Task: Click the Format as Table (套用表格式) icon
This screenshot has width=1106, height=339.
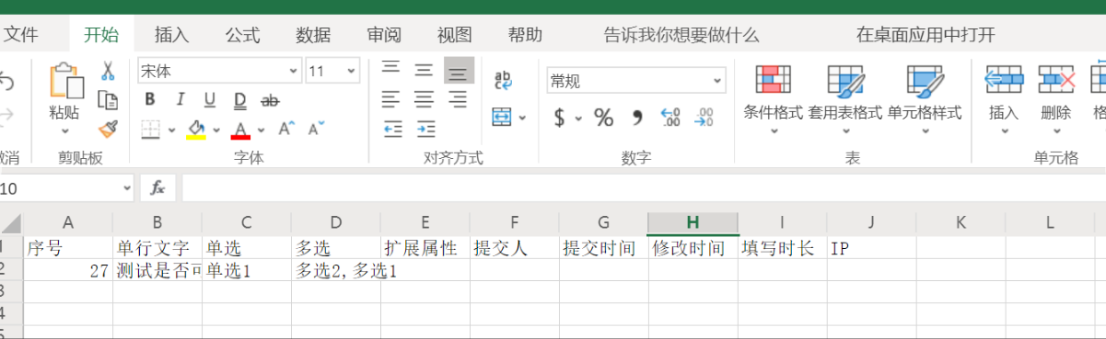Action: pos(845,80)
